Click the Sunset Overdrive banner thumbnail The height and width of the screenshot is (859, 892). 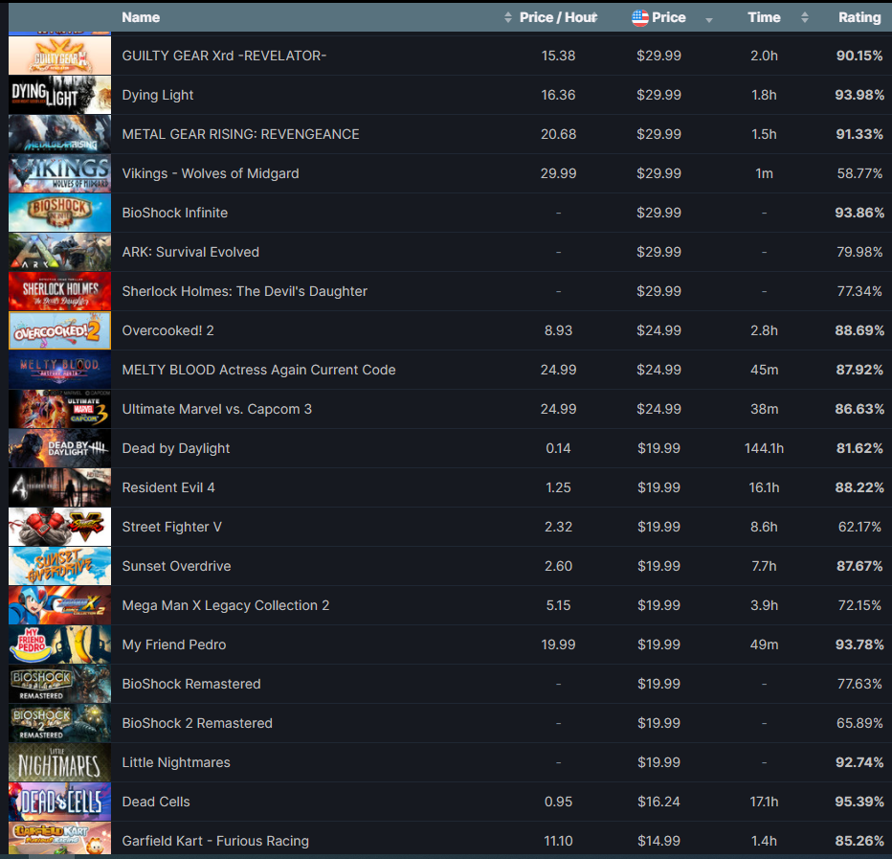59,566
